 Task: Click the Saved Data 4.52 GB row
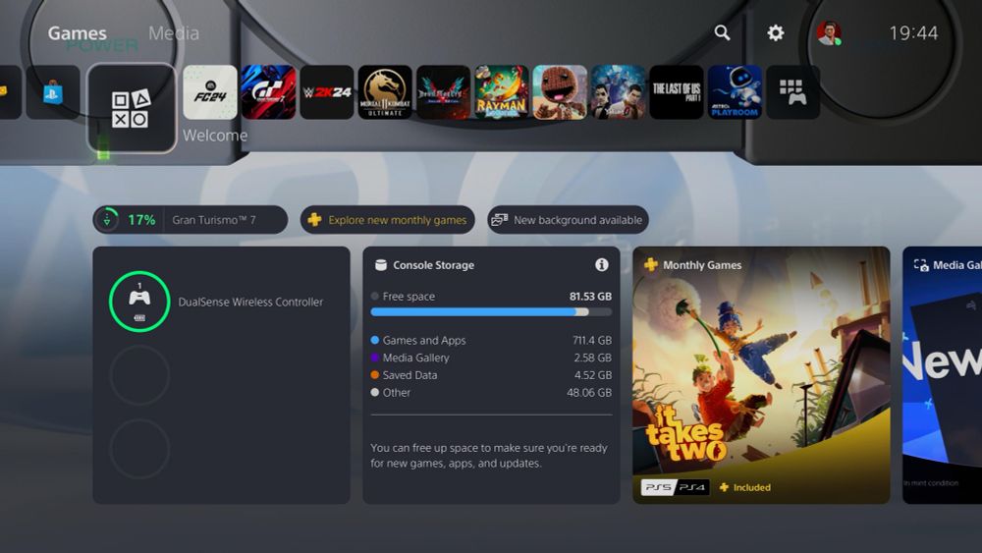pos(491,375)
